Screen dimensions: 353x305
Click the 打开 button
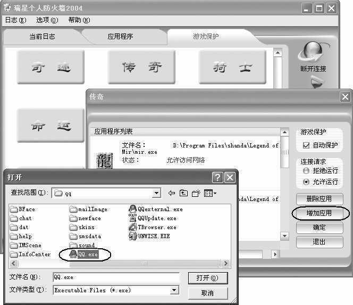(207, 278)
